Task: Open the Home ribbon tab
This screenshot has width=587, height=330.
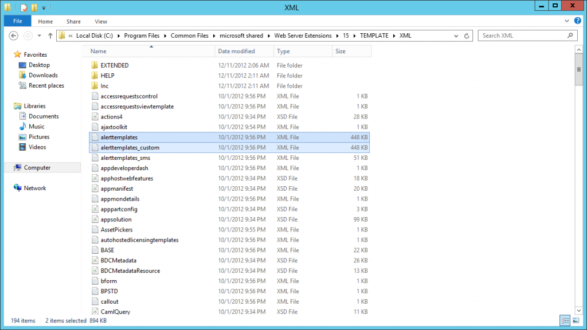Action: tap(45, 21)
